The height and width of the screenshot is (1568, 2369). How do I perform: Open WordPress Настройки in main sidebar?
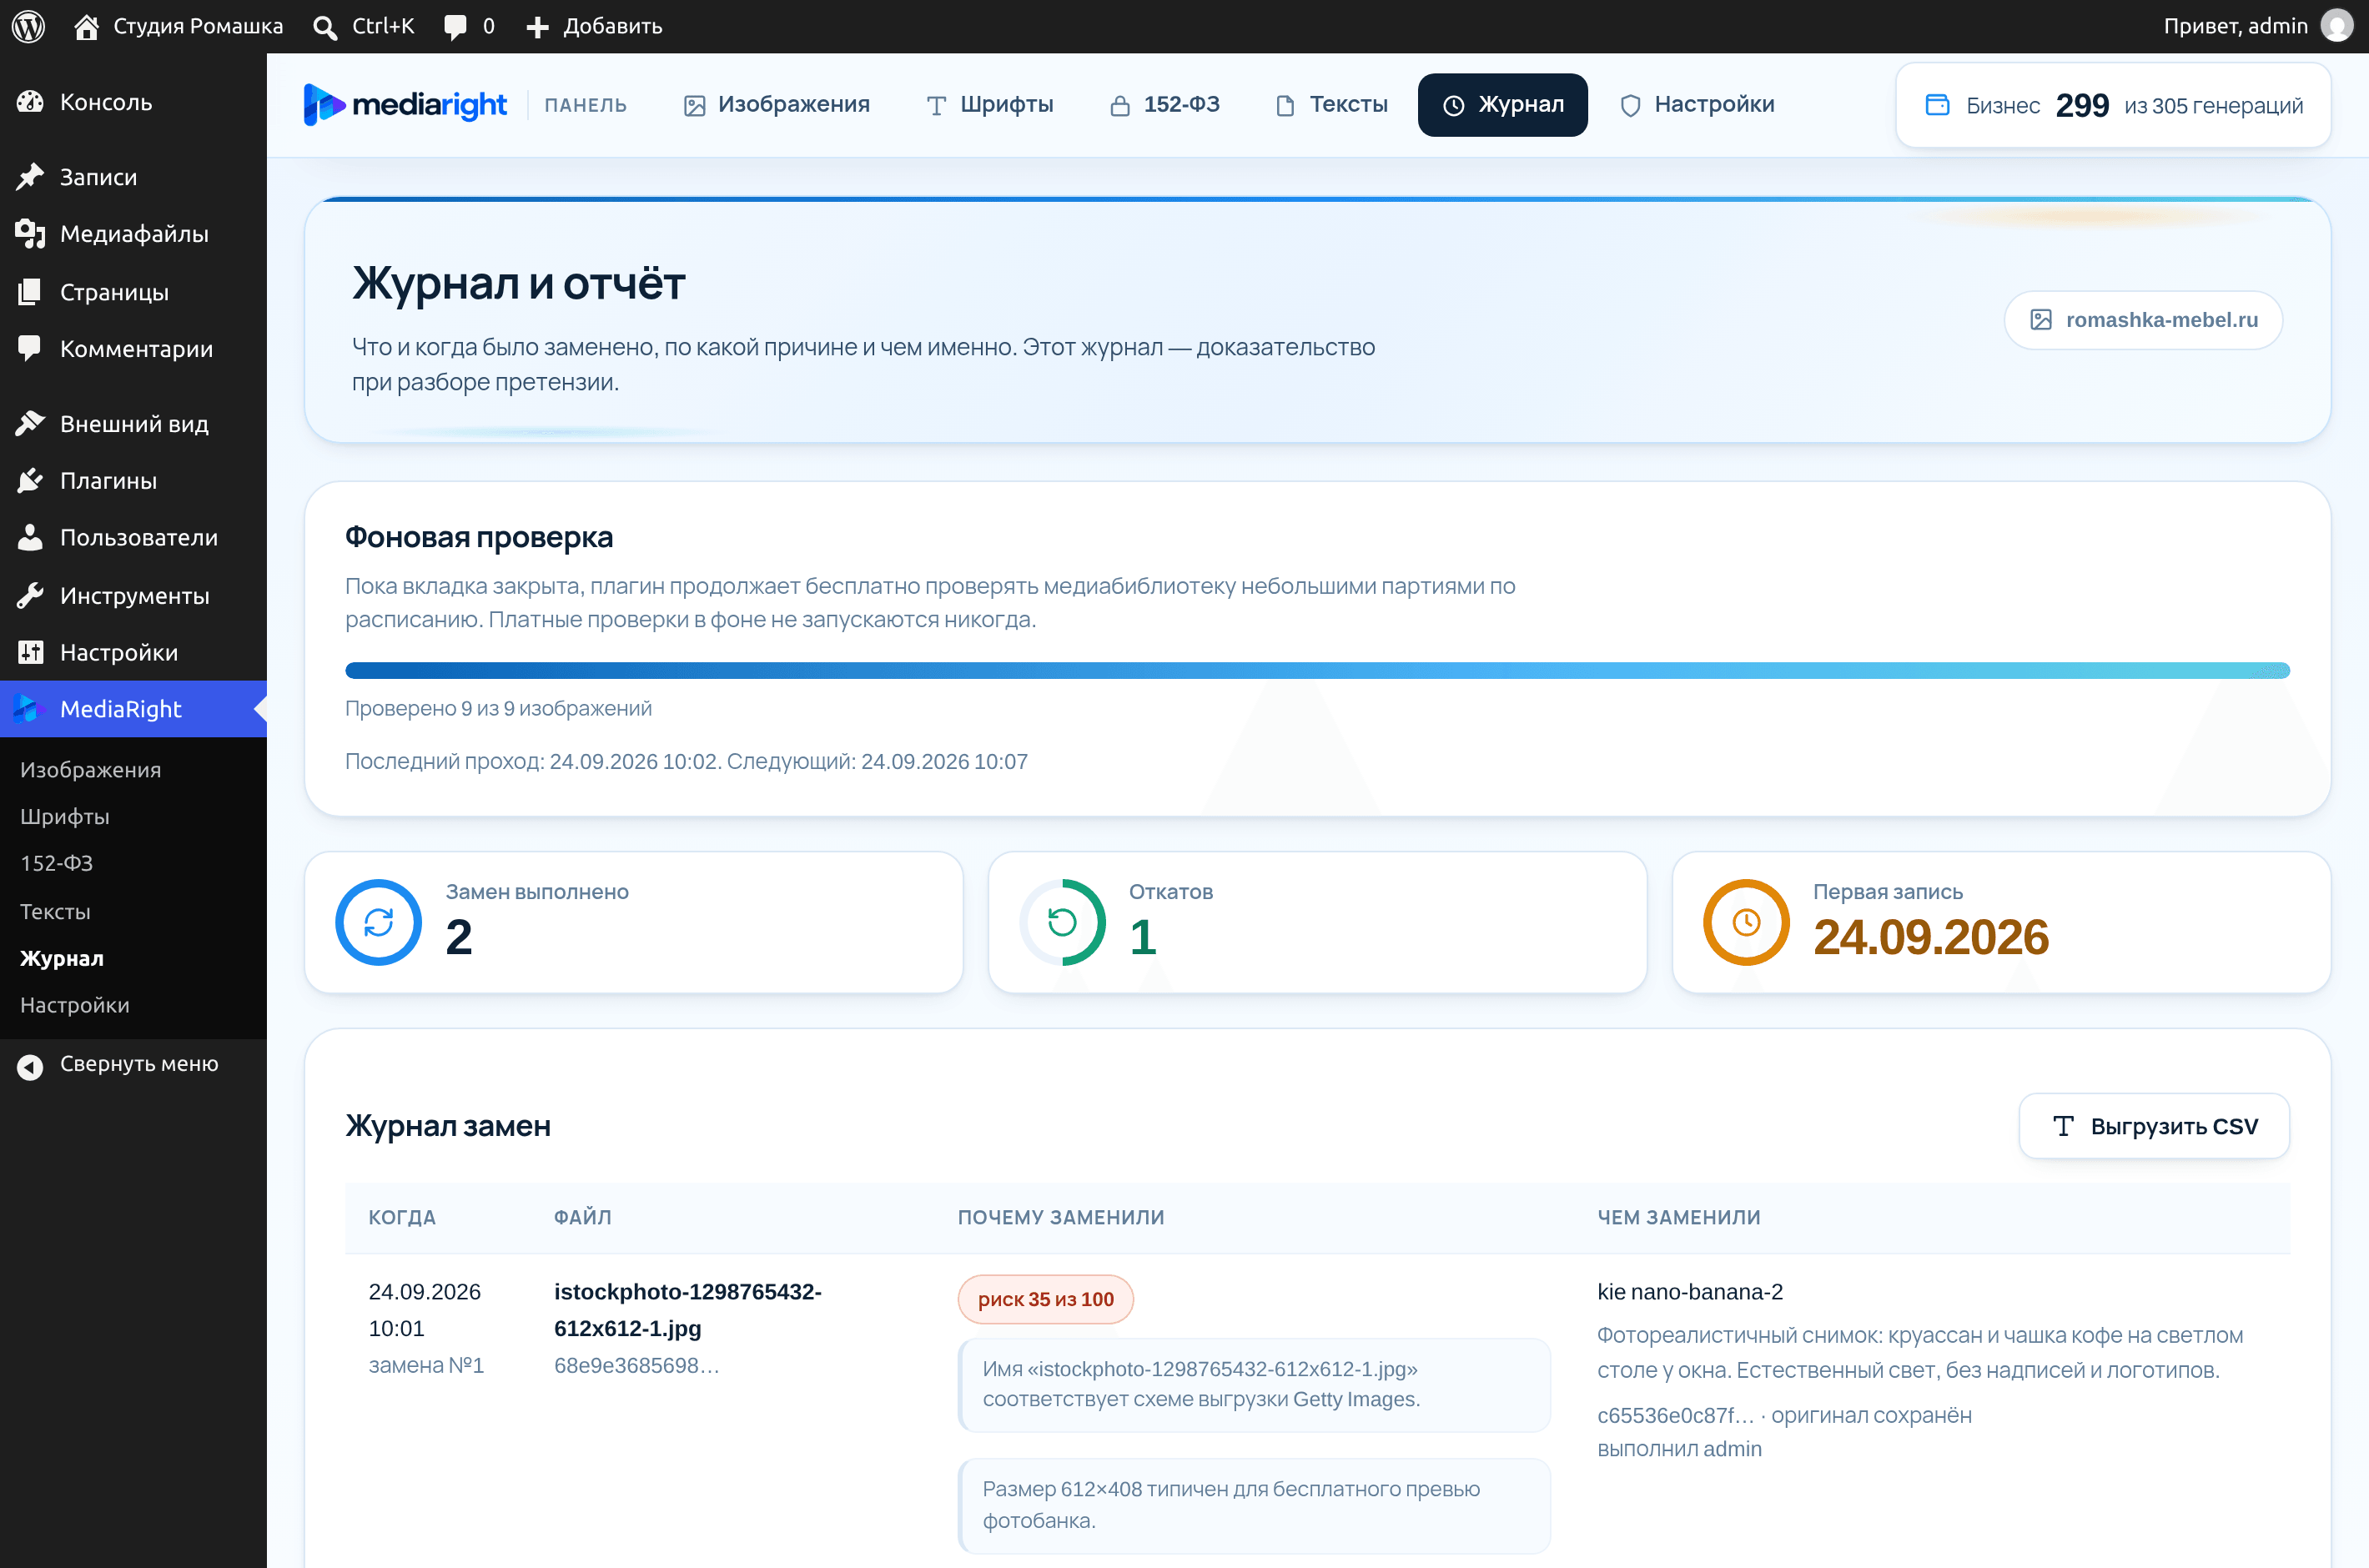tap(133, 653)
